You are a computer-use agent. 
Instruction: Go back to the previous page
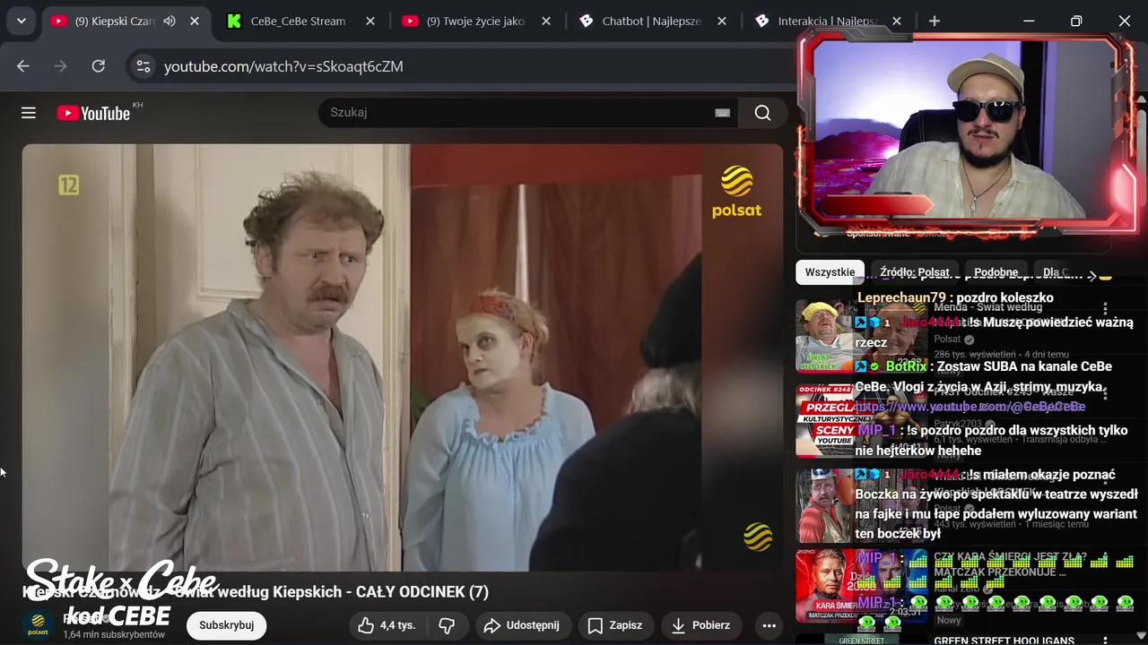point(23,66)
